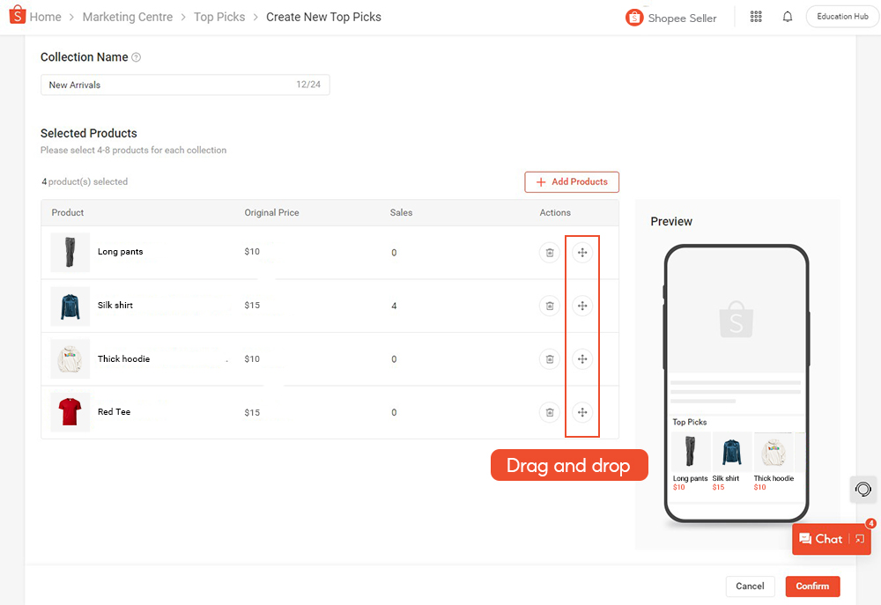The width and height of the screenshot is (881, 605).
Task: Click the Product column header
Action: click(68, 213)
